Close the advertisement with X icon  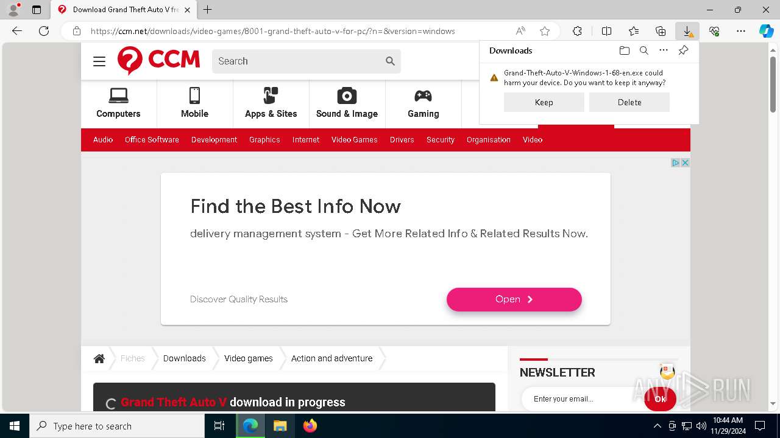[x=685, y=162]
